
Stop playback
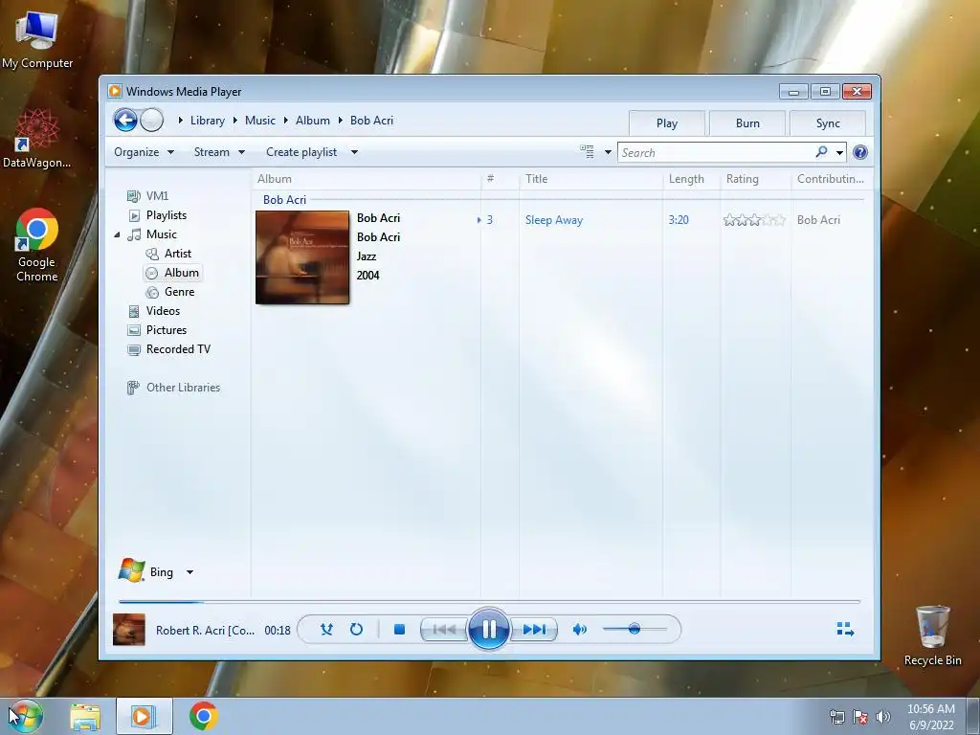tap(399, 630)
